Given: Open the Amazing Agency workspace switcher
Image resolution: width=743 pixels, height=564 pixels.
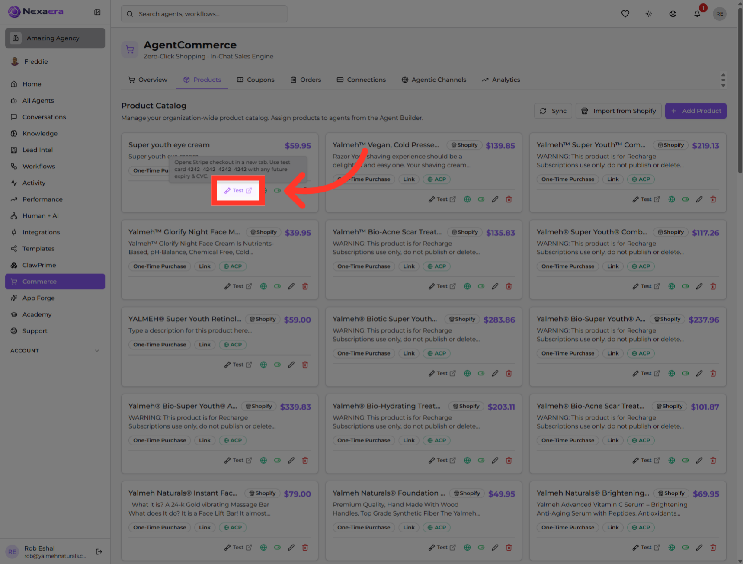Looking at the screenshot, I should [x=55, y=38].
